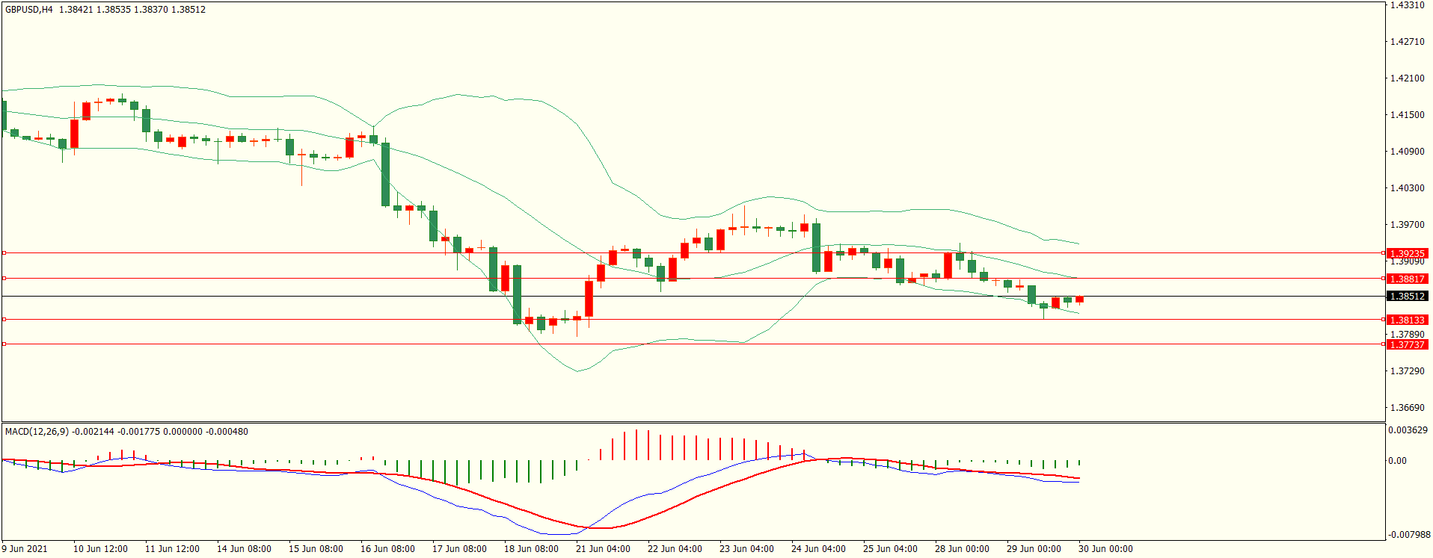The image size is (1433, 558).
Task: Select the red 1.38133 price tag
Action: 1407,320
